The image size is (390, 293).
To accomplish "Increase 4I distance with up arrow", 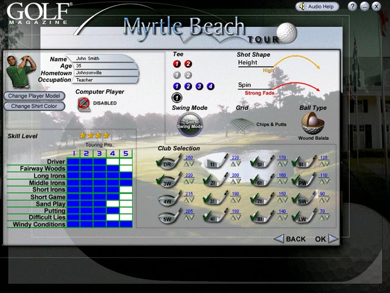I will (233, 217).
